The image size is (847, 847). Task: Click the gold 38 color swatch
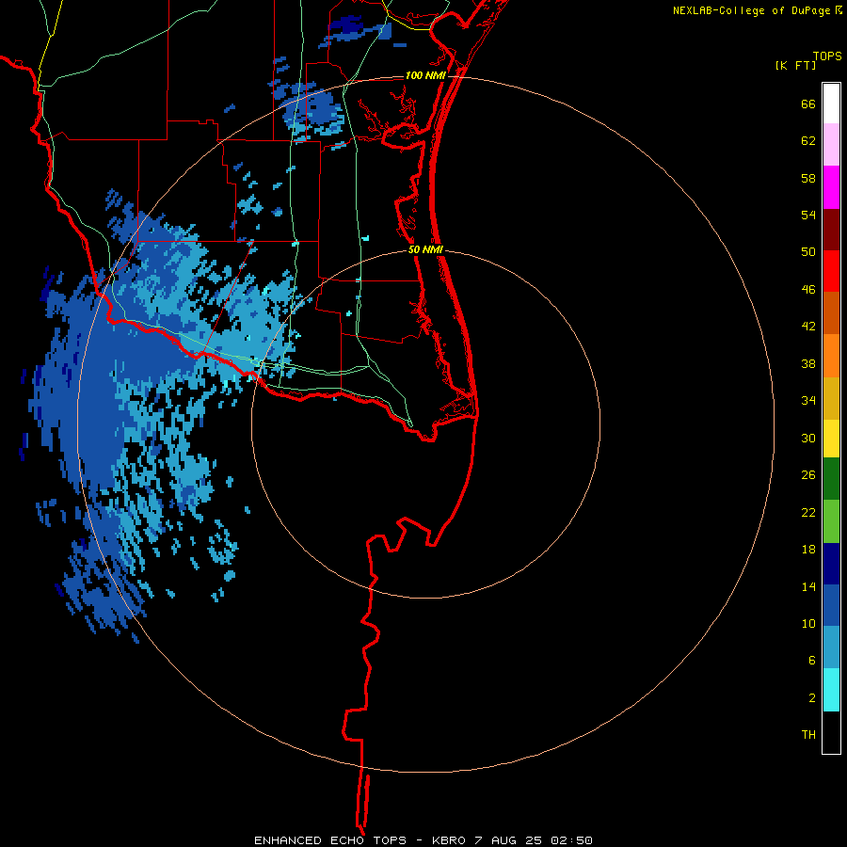[x=831, y=398]
